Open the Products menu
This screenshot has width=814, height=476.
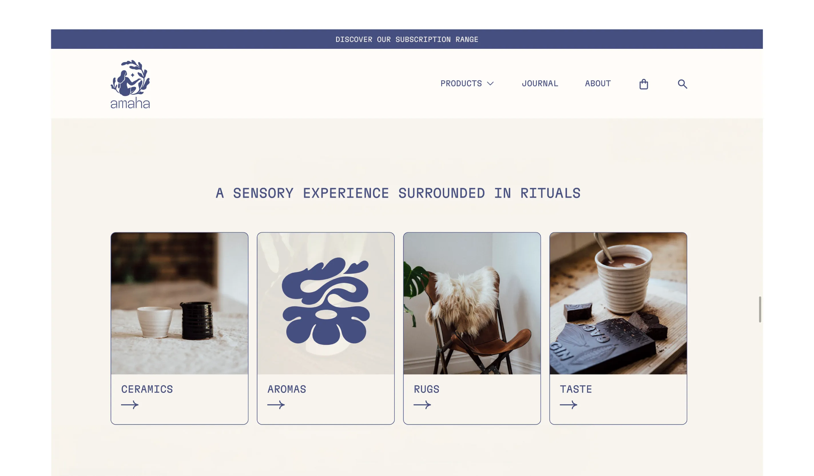467,84
